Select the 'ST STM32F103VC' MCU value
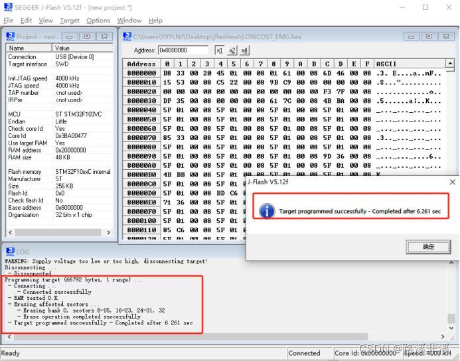Image resolution: width=460 pixels, height=361 pixels. point(78,114)
